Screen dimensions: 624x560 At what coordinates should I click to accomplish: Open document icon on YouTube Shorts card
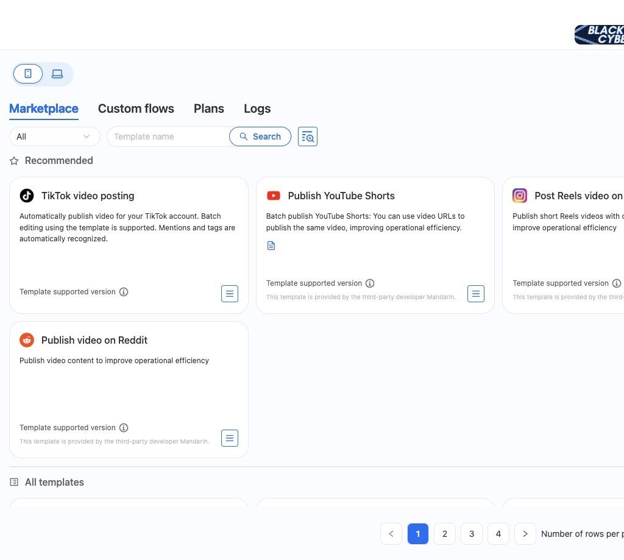point(271,246)
